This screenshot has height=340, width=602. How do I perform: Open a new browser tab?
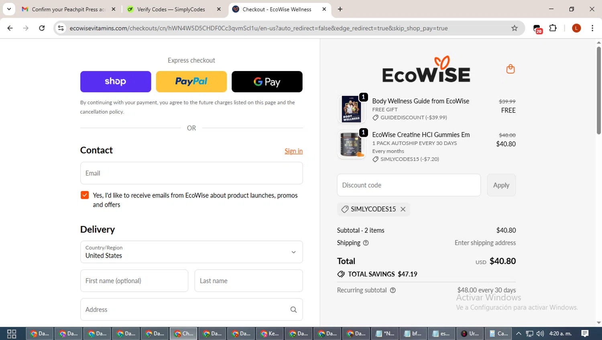point(340,9)
